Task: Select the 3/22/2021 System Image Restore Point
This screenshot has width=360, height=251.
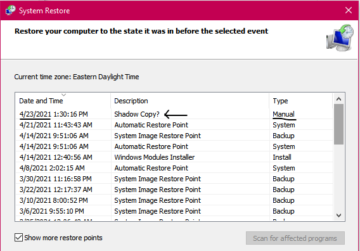Action: tap(174, 190)
